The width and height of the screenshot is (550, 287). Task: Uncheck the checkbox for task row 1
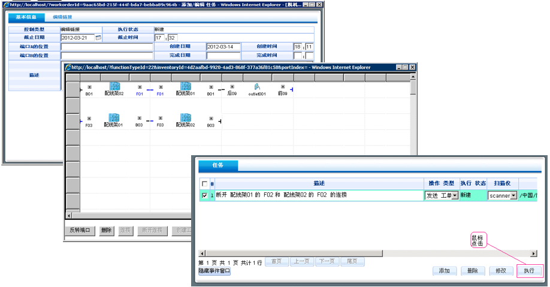click(205, 195)
